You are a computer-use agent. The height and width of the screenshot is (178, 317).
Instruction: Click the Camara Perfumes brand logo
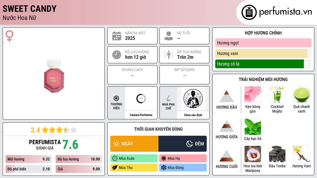pos(141,99)
